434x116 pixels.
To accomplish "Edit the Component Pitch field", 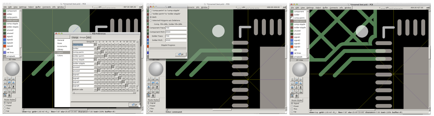I will [176, 32].
